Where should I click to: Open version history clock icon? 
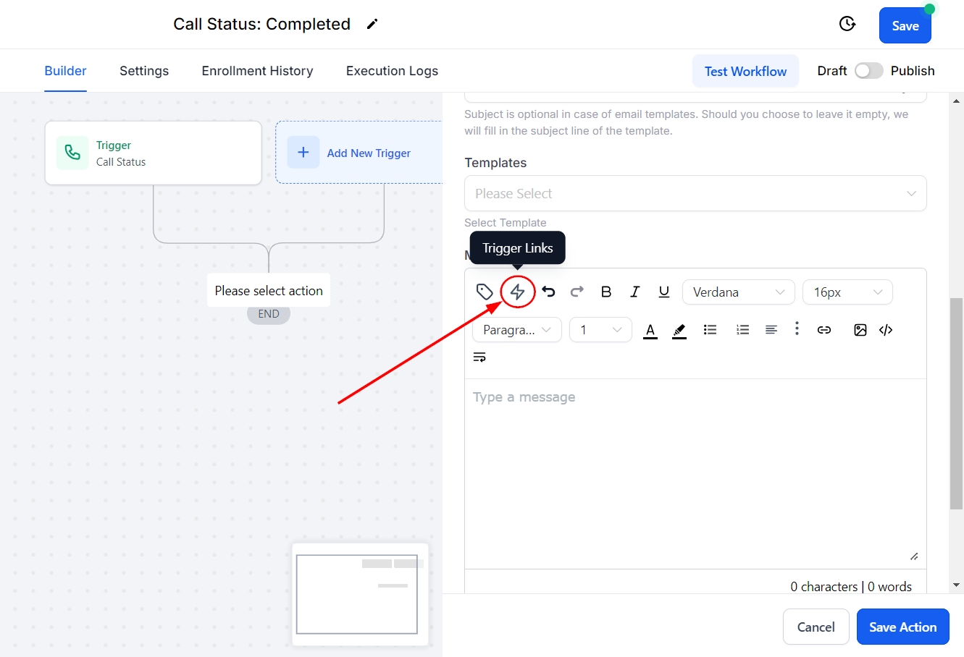pos(847,24)
